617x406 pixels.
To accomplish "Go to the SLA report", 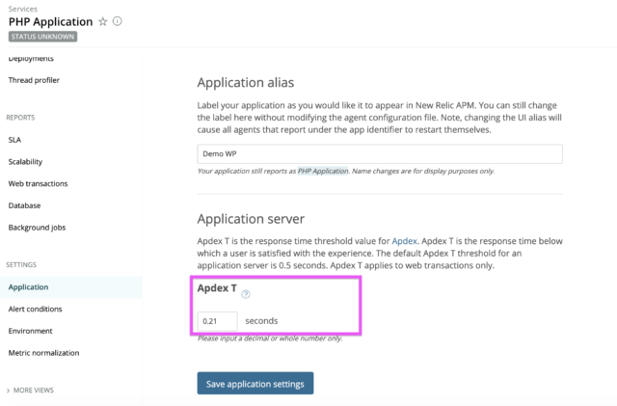I will coord(14,139).
